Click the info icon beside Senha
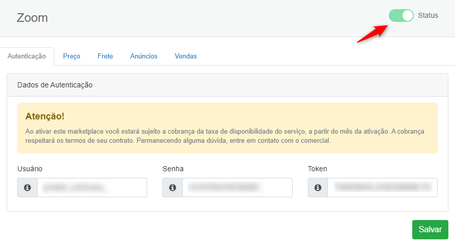455x250 pixels. (x=173, y=188)
